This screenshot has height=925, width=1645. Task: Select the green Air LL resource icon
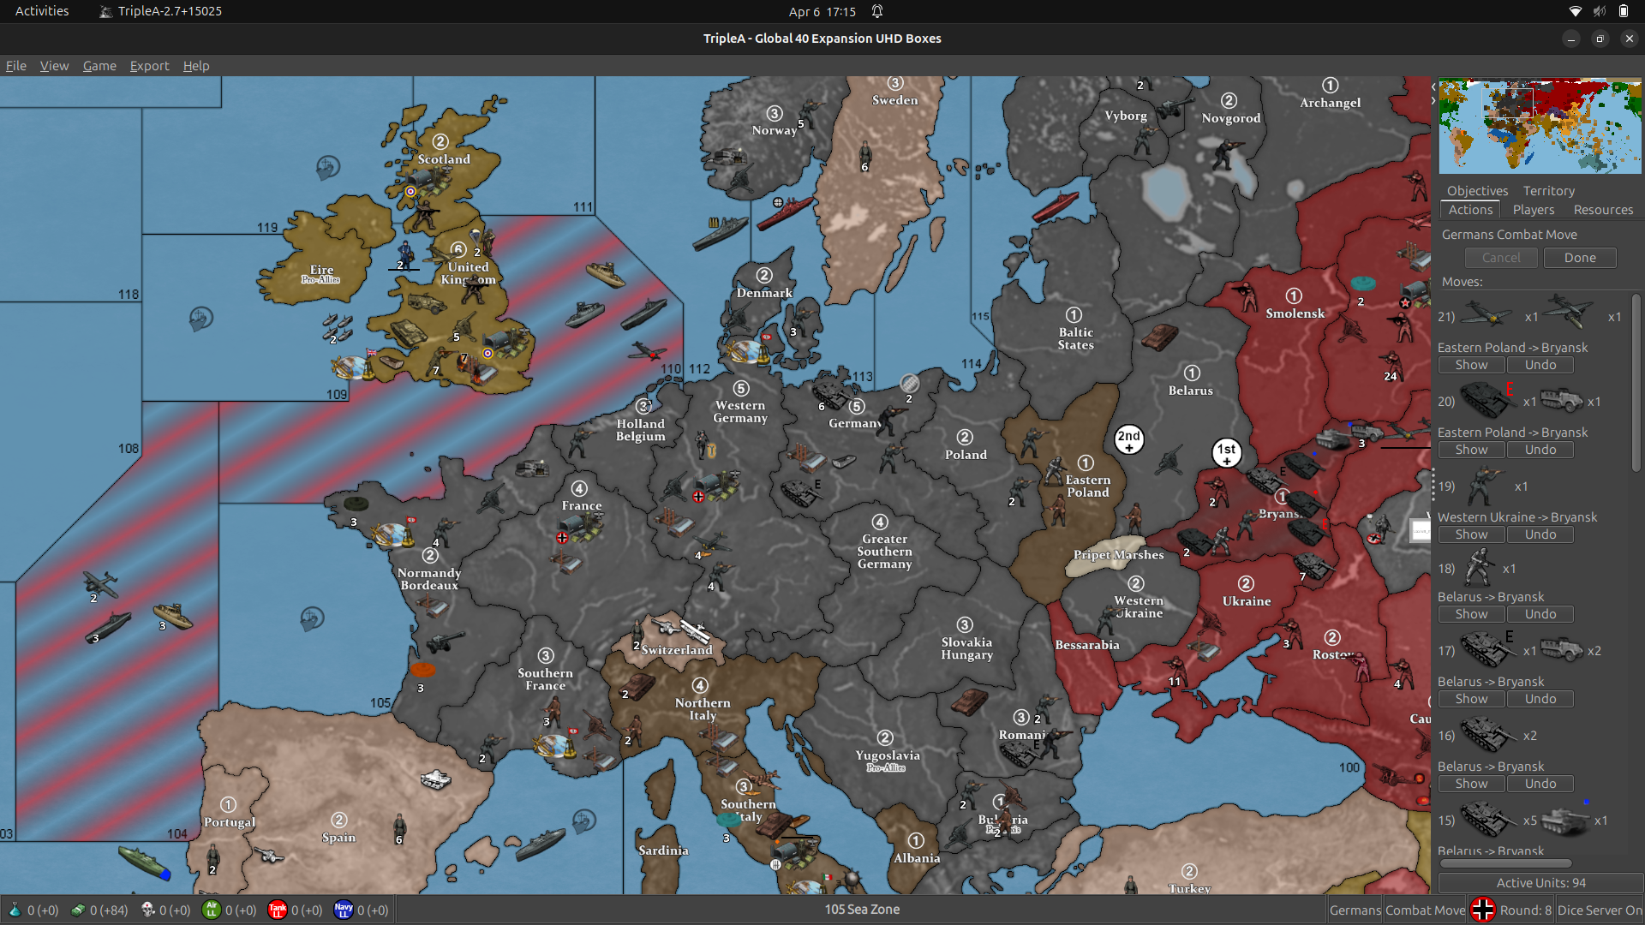click(212, 910)
